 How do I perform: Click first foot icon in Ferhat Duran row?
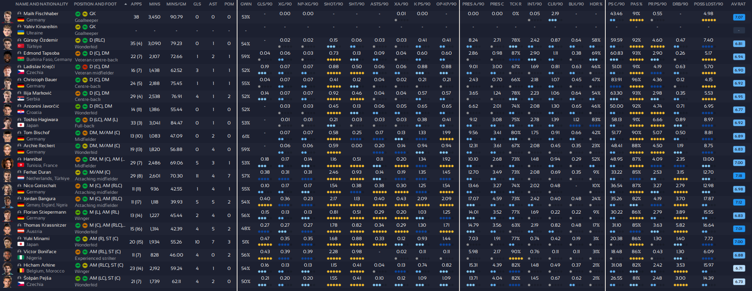[78, 172]
